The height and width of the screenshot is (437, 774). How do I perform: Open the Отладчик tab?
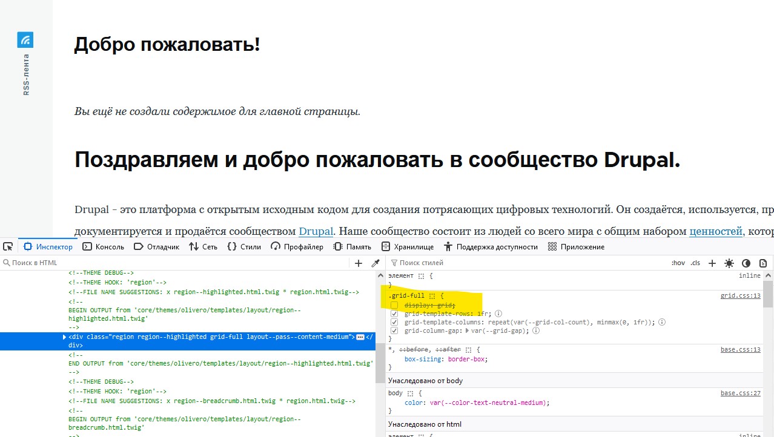pyautogui.click(x=156, y=247)
